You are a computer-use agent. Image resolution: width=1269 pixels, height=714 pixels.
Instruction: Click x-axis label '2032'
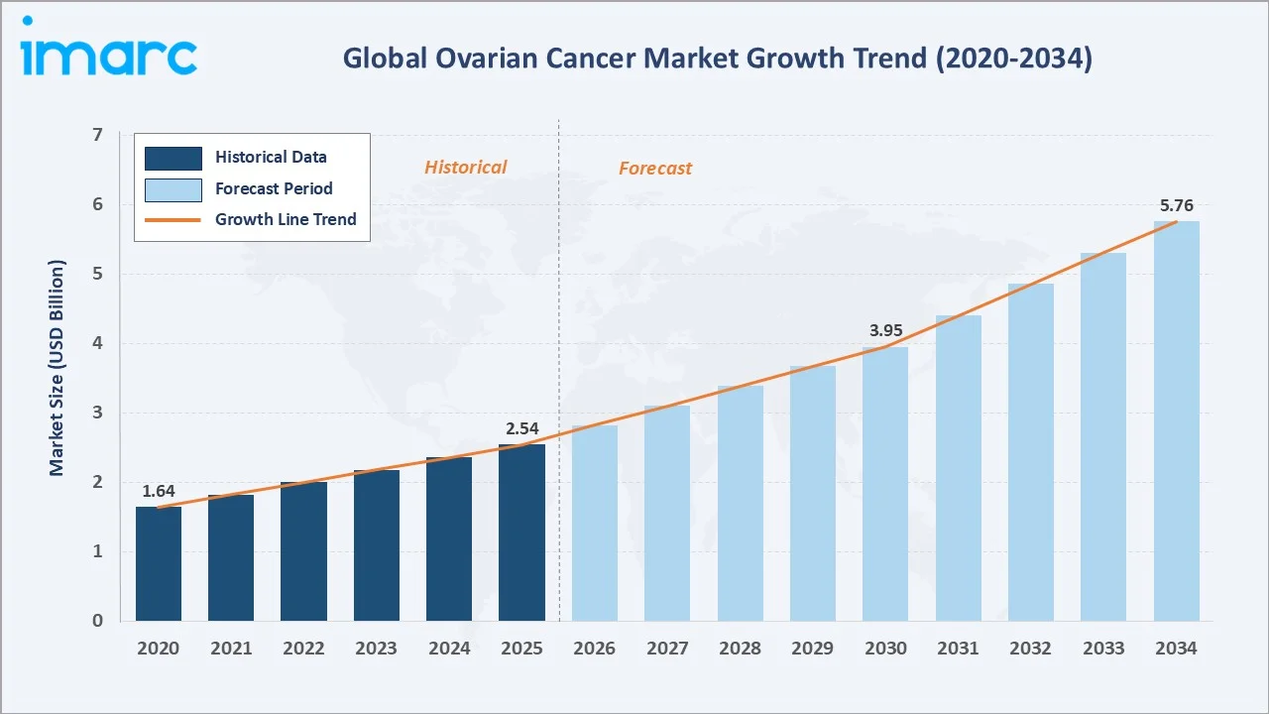1031,649
